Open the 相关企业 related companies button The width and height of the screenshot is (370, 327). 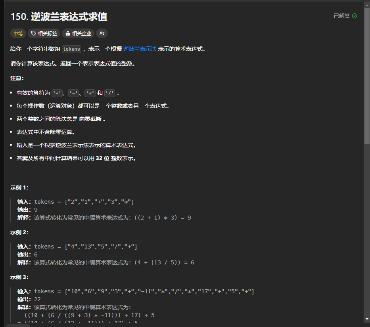point(78,34)
